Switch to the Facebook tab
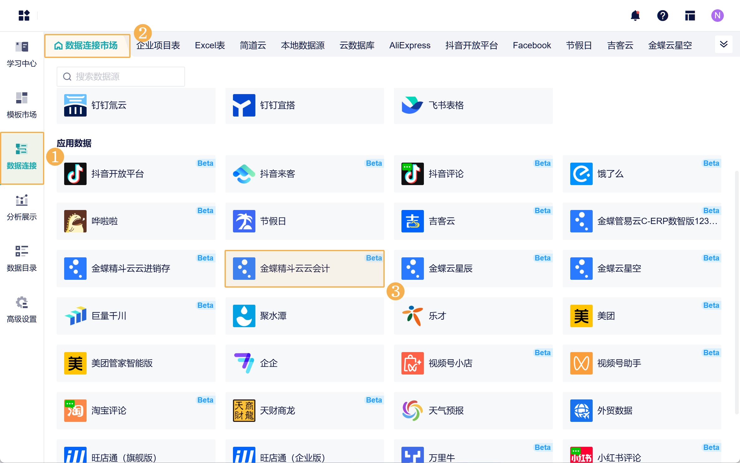This screenshot has width=740, height=463. (532, 45)
